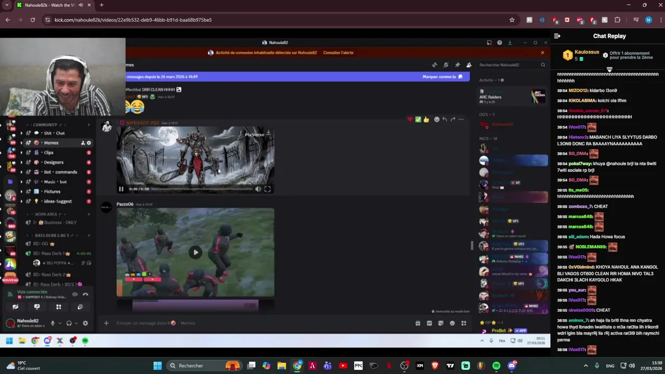The image size is (665, 374).
Task: Open soundboard in voice panel
Action: 80,307
